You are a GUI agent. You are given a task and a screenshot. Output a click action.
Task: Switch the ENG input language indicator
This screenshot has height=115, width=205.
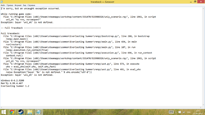click(189, 112)
